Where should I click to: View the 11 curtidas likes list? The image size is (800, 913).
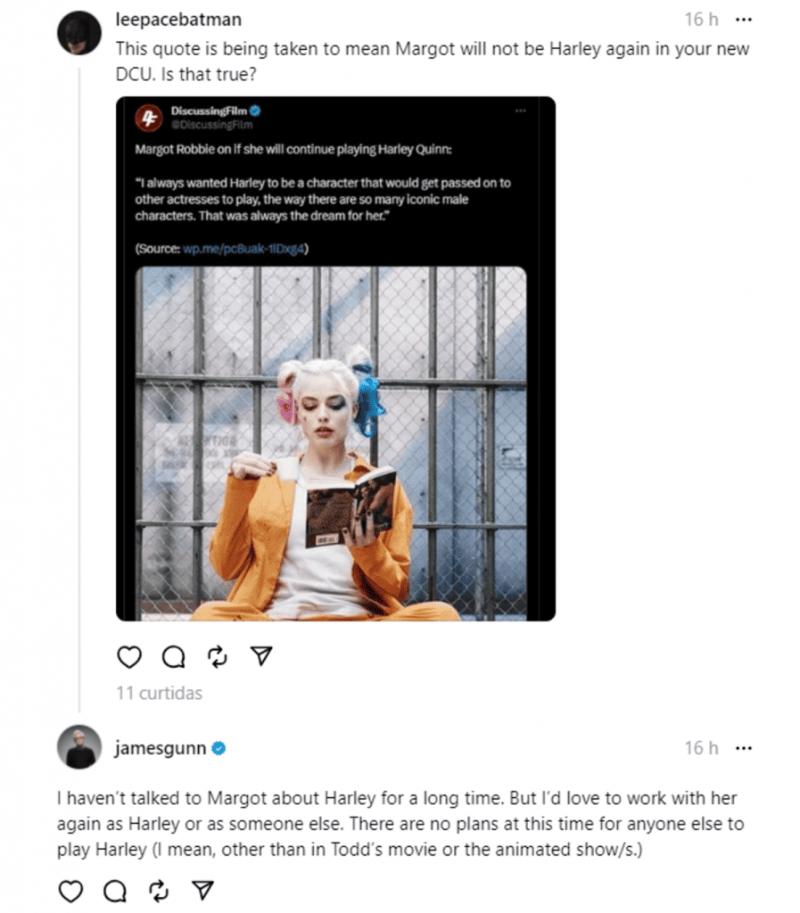[159, 693]
